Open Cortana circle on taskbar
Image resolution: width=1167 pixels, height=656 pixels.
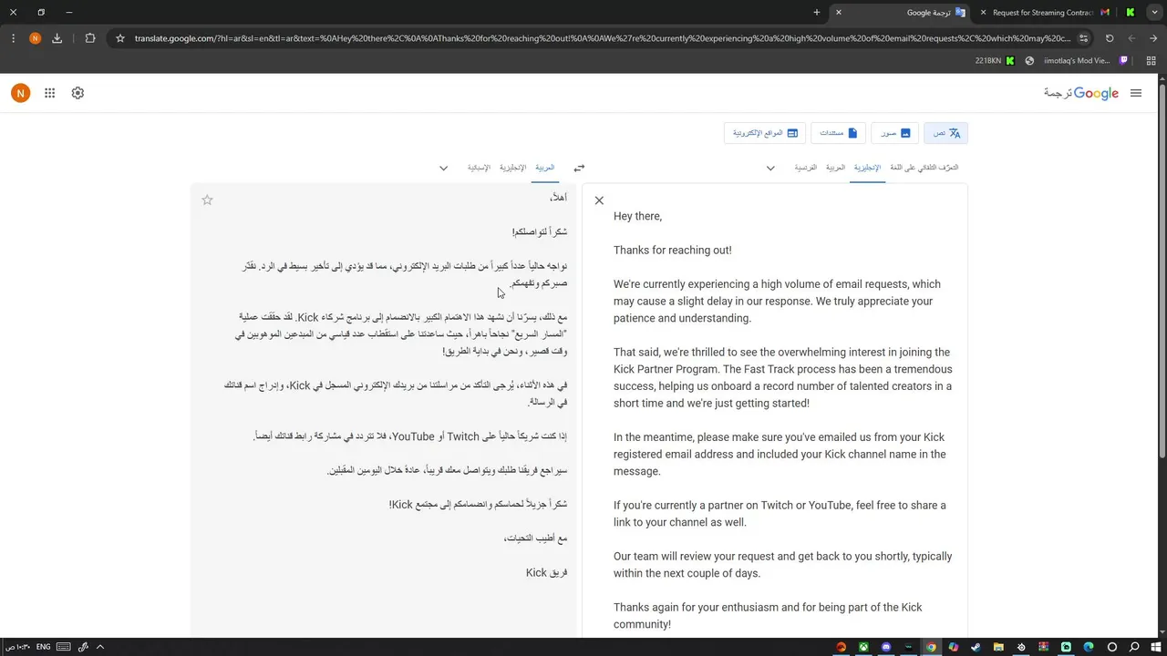pos(1111,647)
